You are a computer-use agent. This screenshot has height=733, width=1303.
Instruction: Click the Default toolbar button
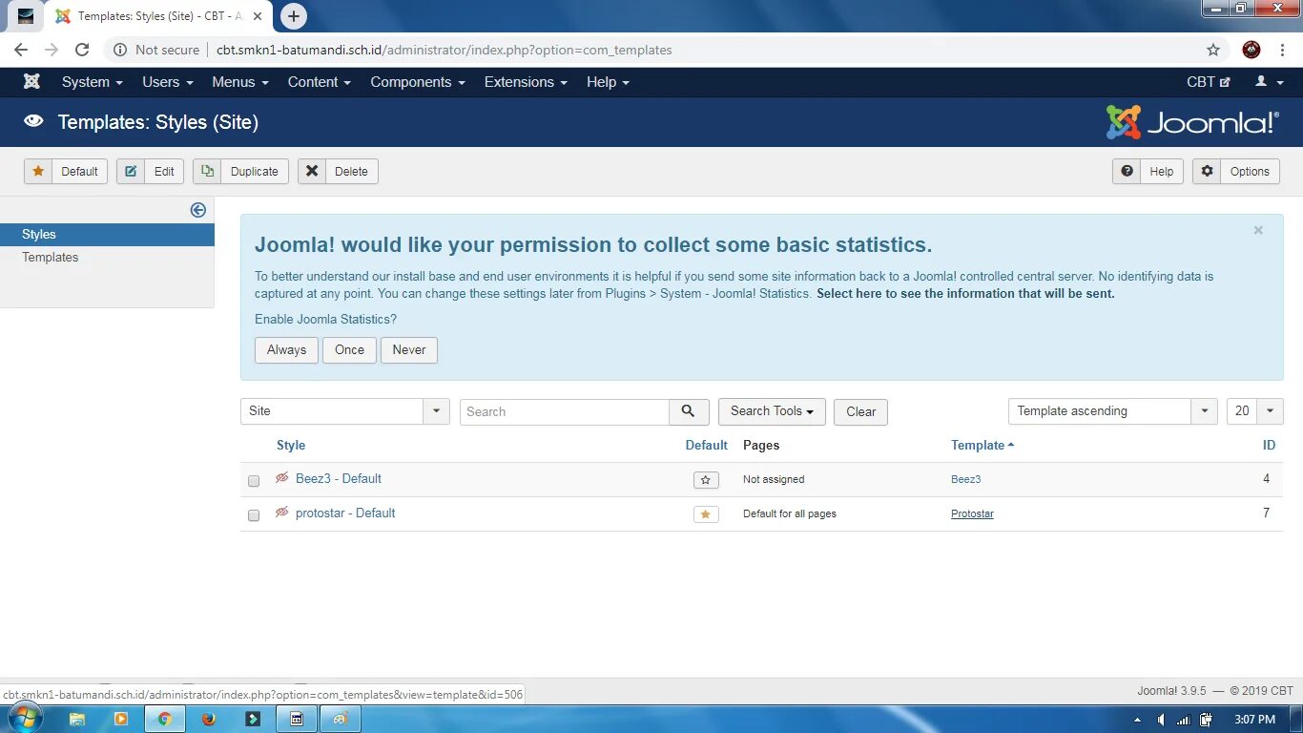(x=66, y=172)
